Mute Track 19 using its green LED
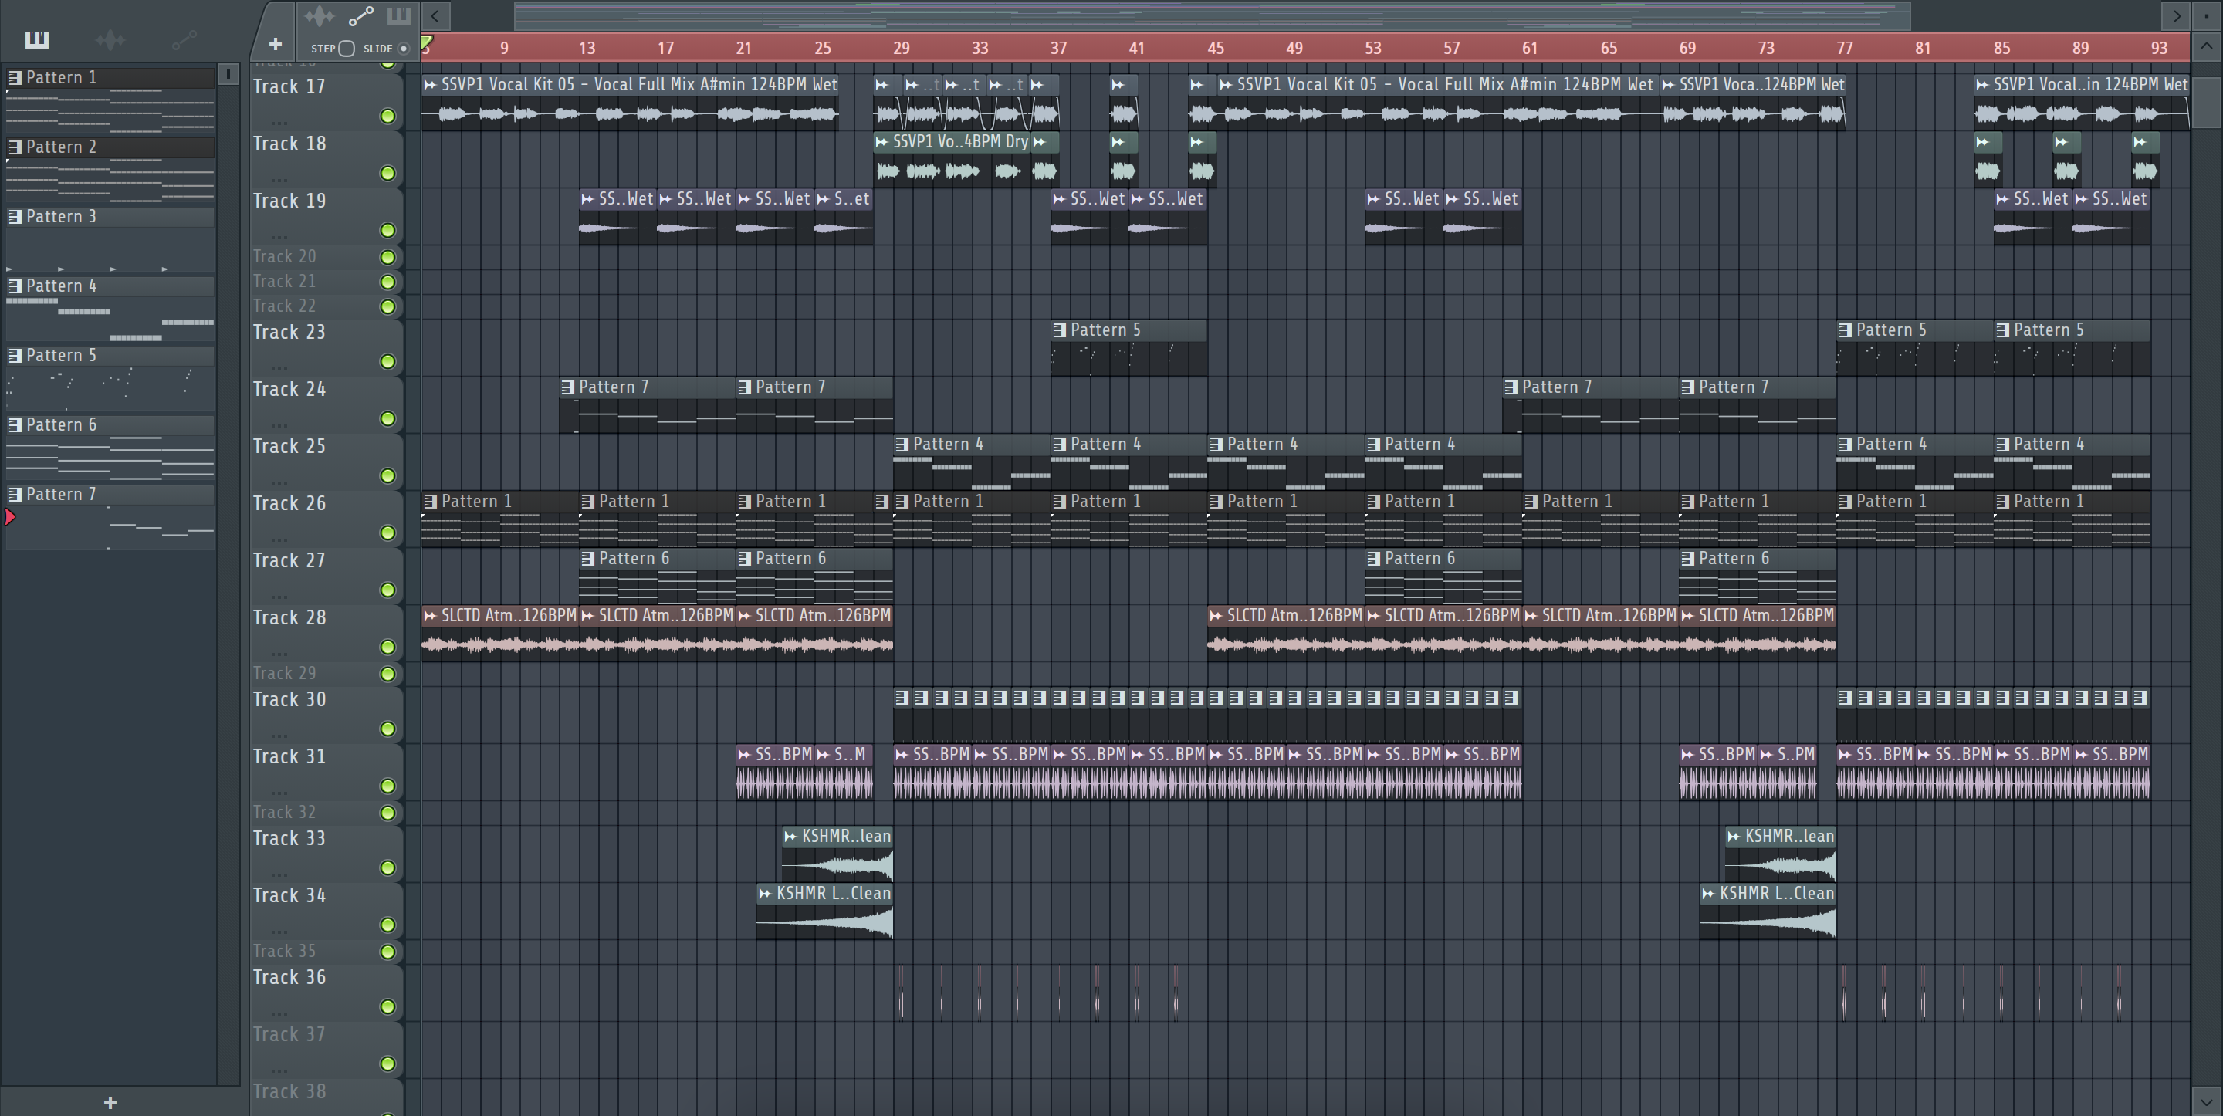Screen dimensions: 2223x1116 coord(388,231)
